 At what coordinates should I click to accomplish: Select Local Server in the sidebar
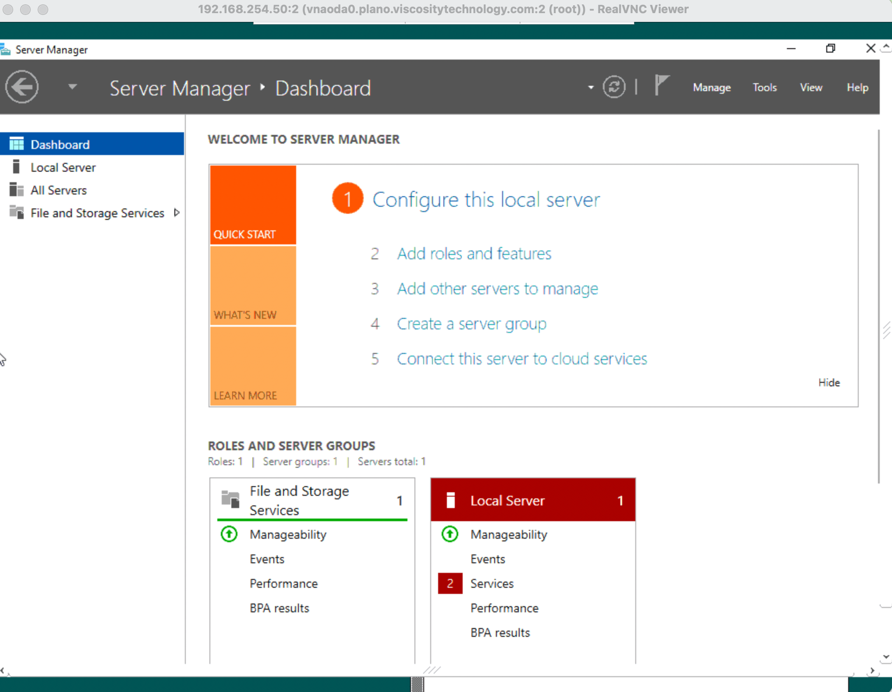pos(92,167)
